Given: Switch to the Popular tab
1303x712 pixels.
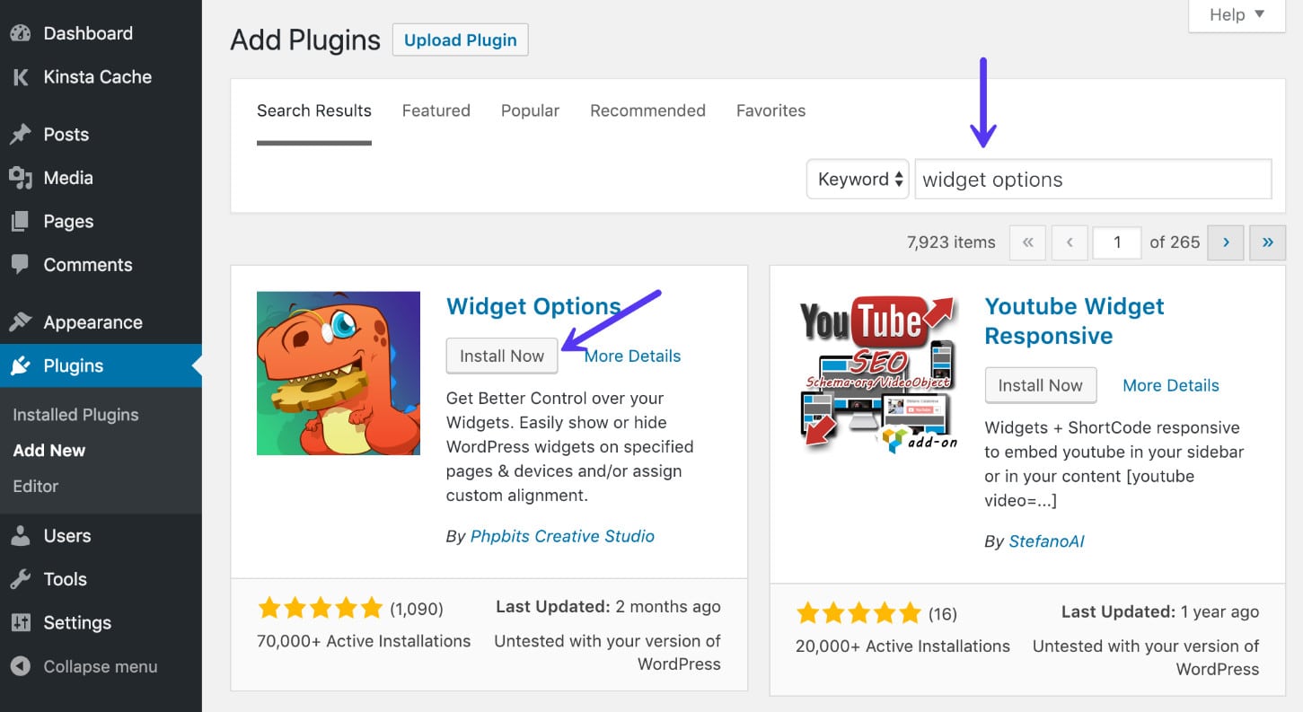Looking at the screenshot, I should click(530, 110).
